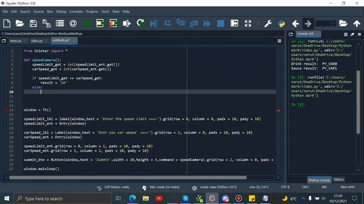The height and width of the screenshot is (204, 364).
Task: Change to parent directory up arrow
Action: (357, 23)
